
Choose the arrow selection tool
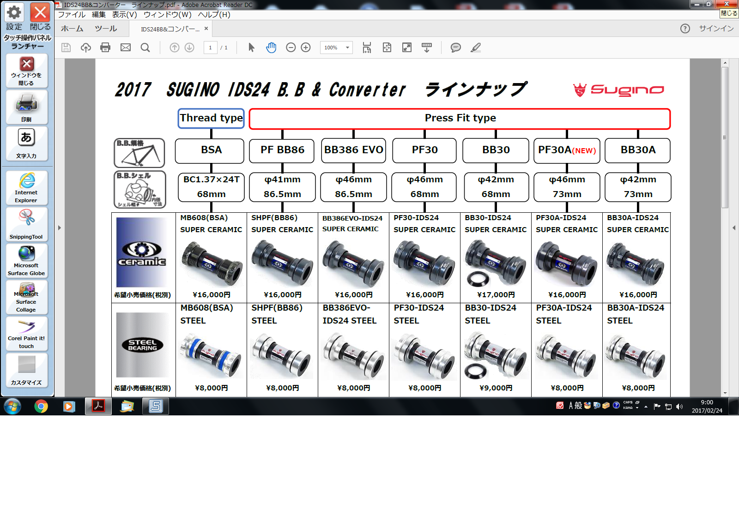[251, 48]
